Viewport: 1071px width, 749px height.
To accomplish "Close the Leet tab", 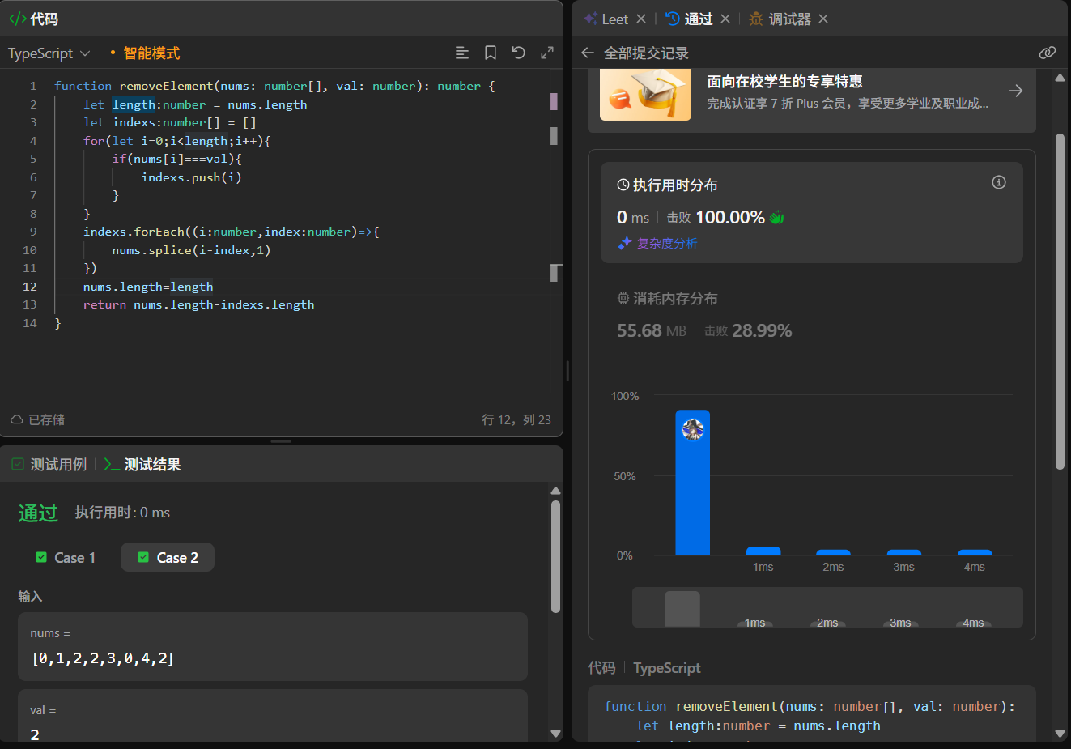I will pyautogui.click(x=641, y=19).
